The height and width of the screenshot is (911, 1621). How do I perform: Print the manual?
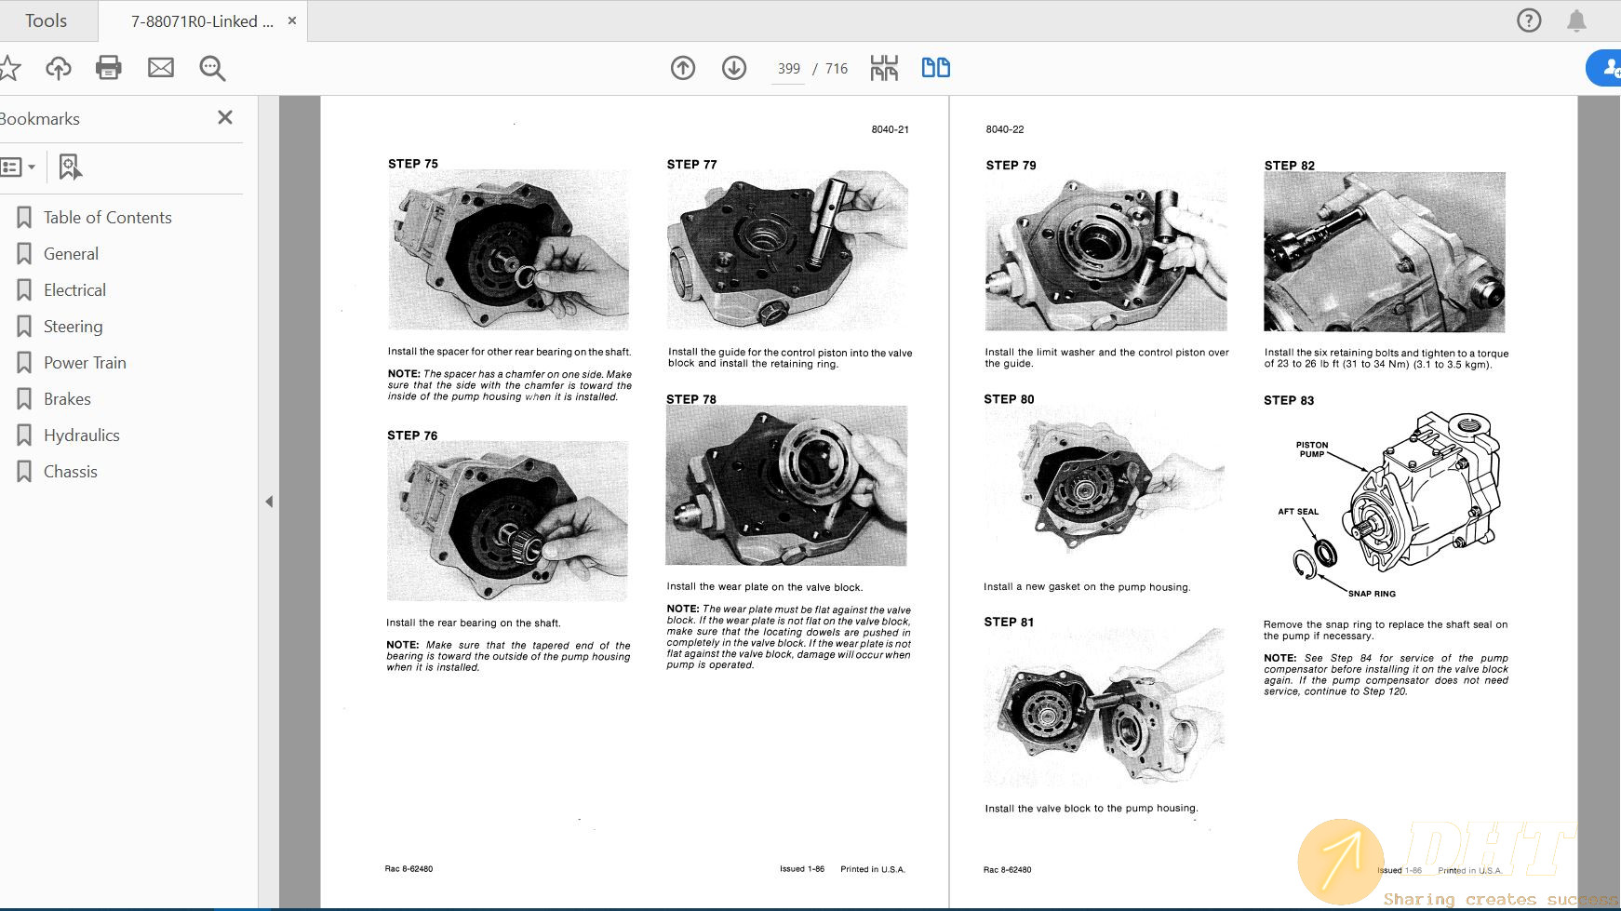108,68
